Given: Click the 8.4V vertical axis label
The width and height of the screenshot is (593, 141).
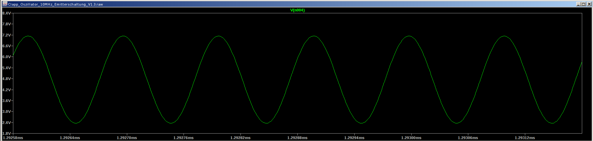Looking at the screenshot, I should (x=6, y=13).
